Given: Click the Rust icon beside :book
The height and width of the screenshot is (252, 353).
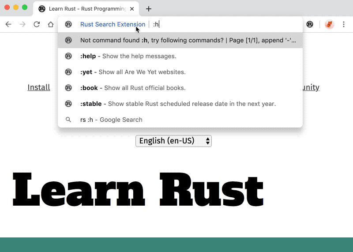Looking at the screenshot, I should 68,88.
